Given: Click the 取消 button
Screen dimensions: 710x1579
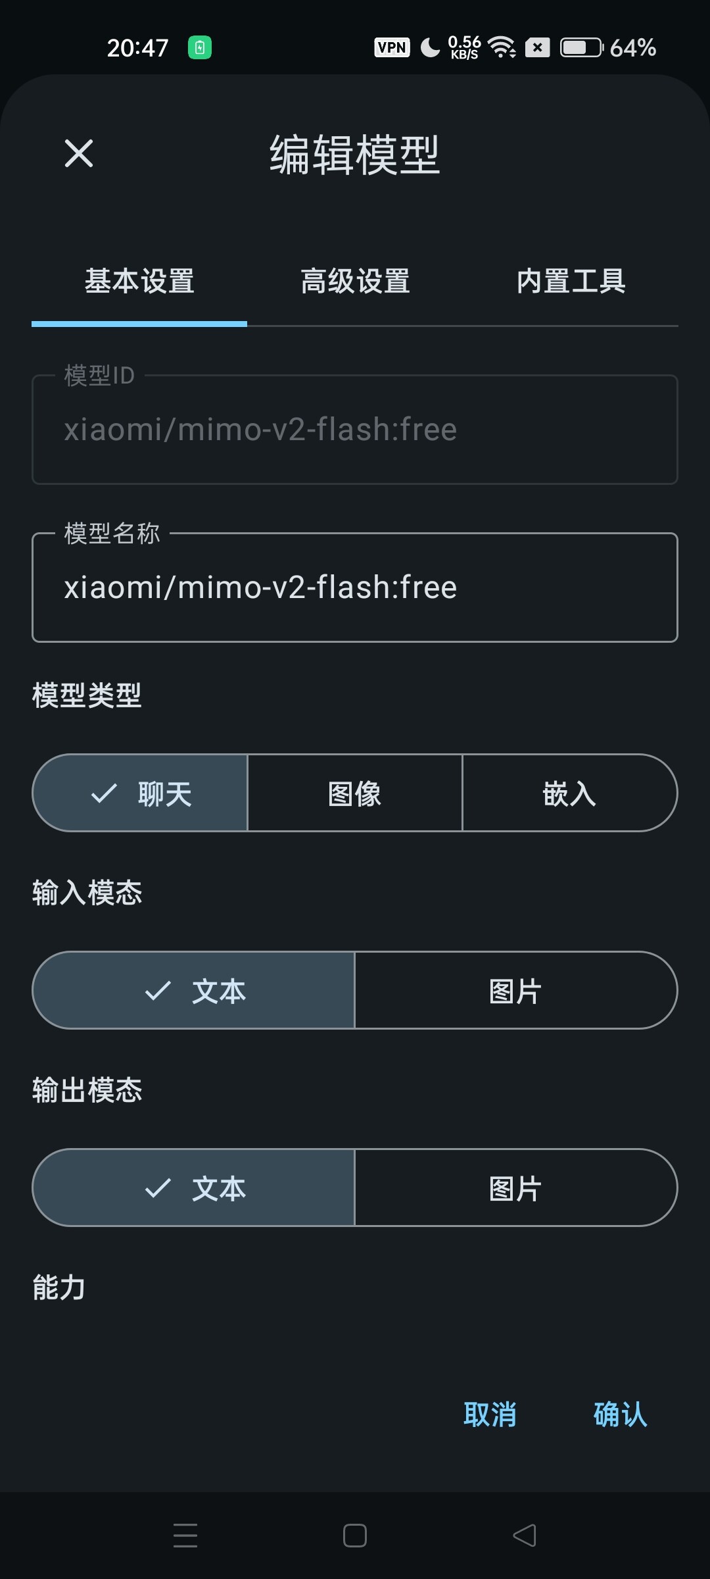Looking at the screenshot, I should coord(490,1414).
